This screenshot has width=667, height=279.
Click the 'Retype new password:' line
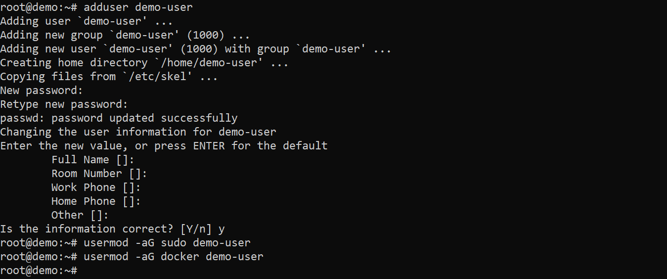64,104
